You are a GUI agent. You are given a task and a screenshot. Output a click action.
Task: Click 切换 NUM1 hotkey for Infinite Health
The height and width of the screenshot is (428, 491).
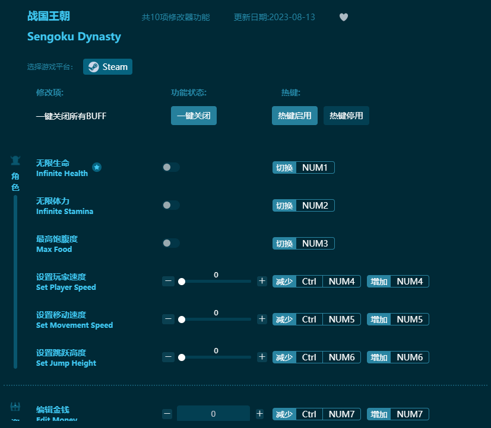(x=303, y=167)
